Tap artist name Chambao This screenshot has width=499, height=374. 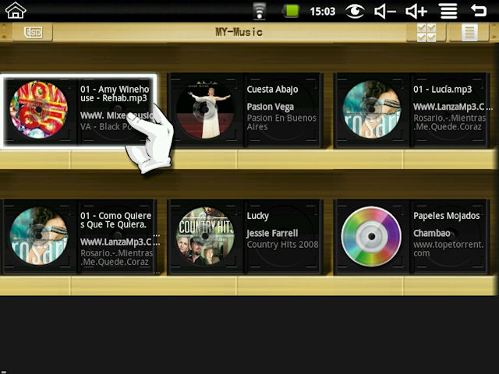pos(432,234)
